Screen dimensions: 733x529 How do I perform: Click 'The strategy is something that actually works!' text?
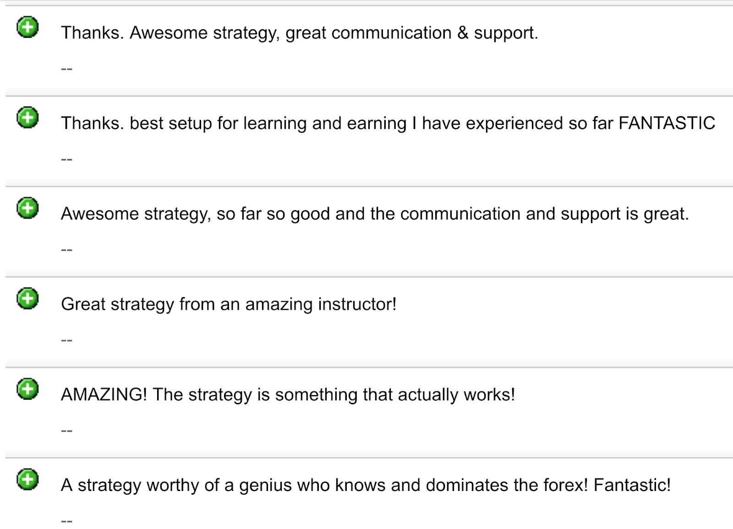[x=334, y=395]
